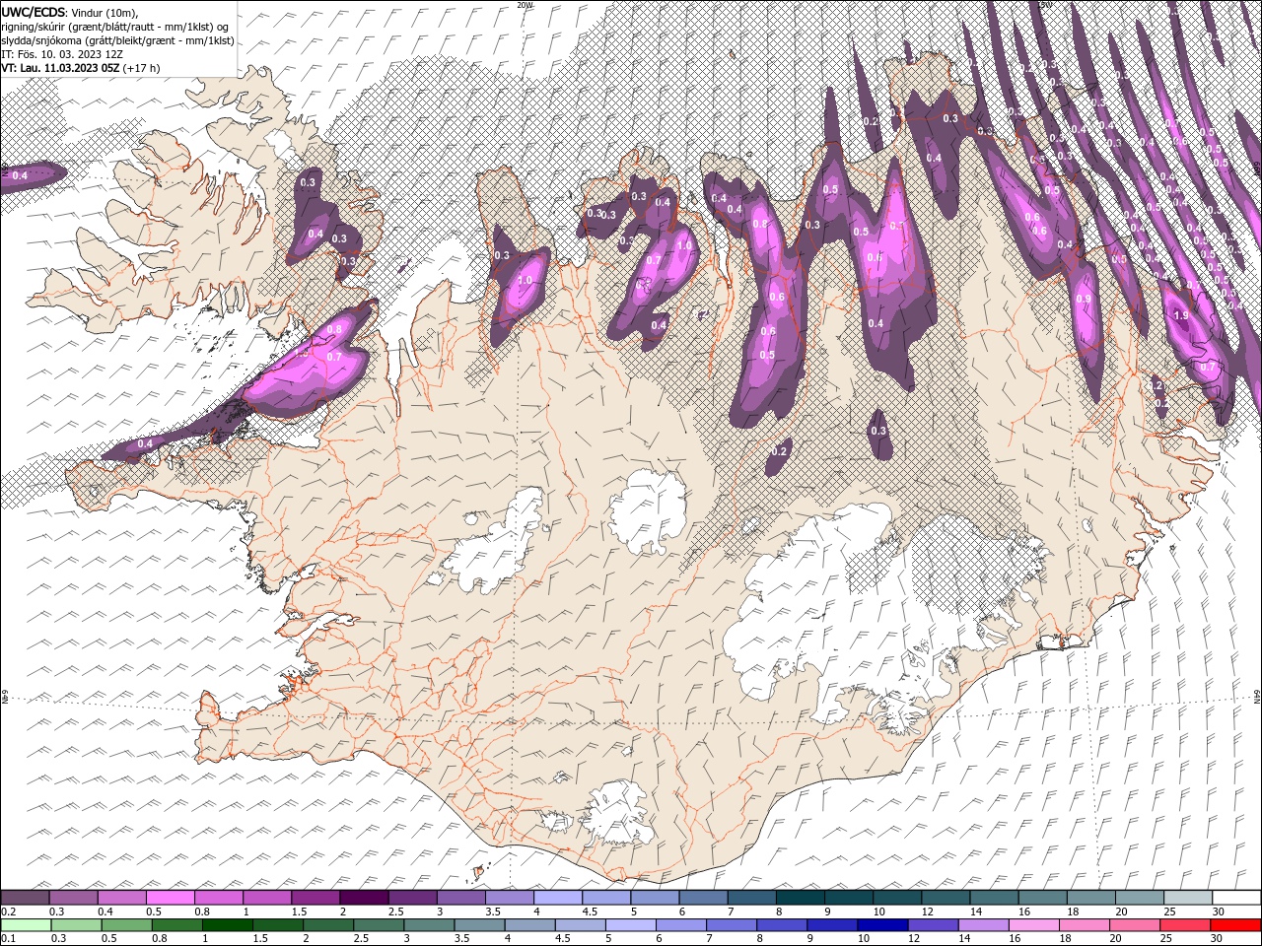The height and width of the screenshot is (946, 1262).
Task: Click the '0.9' snowfall value on the map
Action: pyautogui.click(x=1084, y=300)
